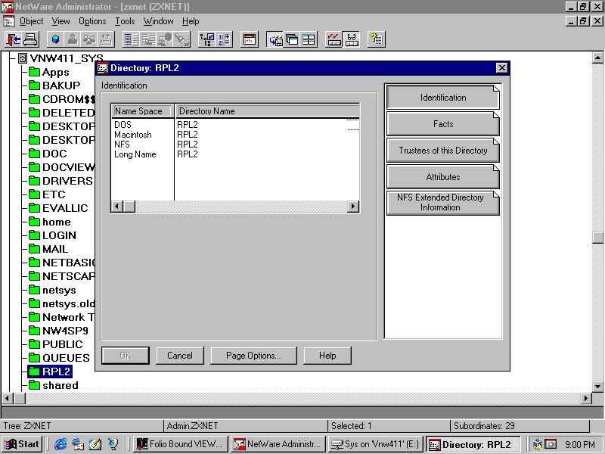Screen dimensions: 605x454
Task: Click the system tray icon beside the clock
Action: point(551,444)
